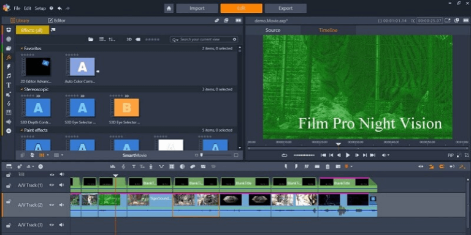Go to the Import section
Image resolution: width=471 pixels, height=235 pixels.
pos(197,9)
